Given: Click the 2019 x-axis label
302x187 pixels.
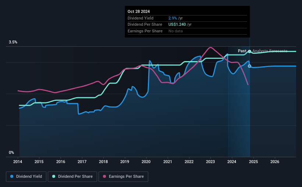Looking at the screenshot, I should [125, 162].
